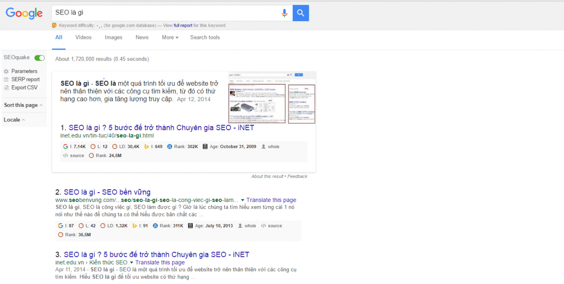Click the 'Apr 12, 2014' snippet date
The width and height of the screenshot is (564, 284).
[x=194, y=99]
